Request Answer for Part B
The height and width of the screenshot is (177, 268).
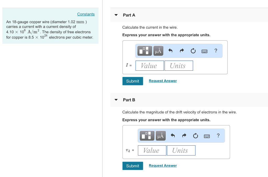pyautogui.click(x=163, y=165)
